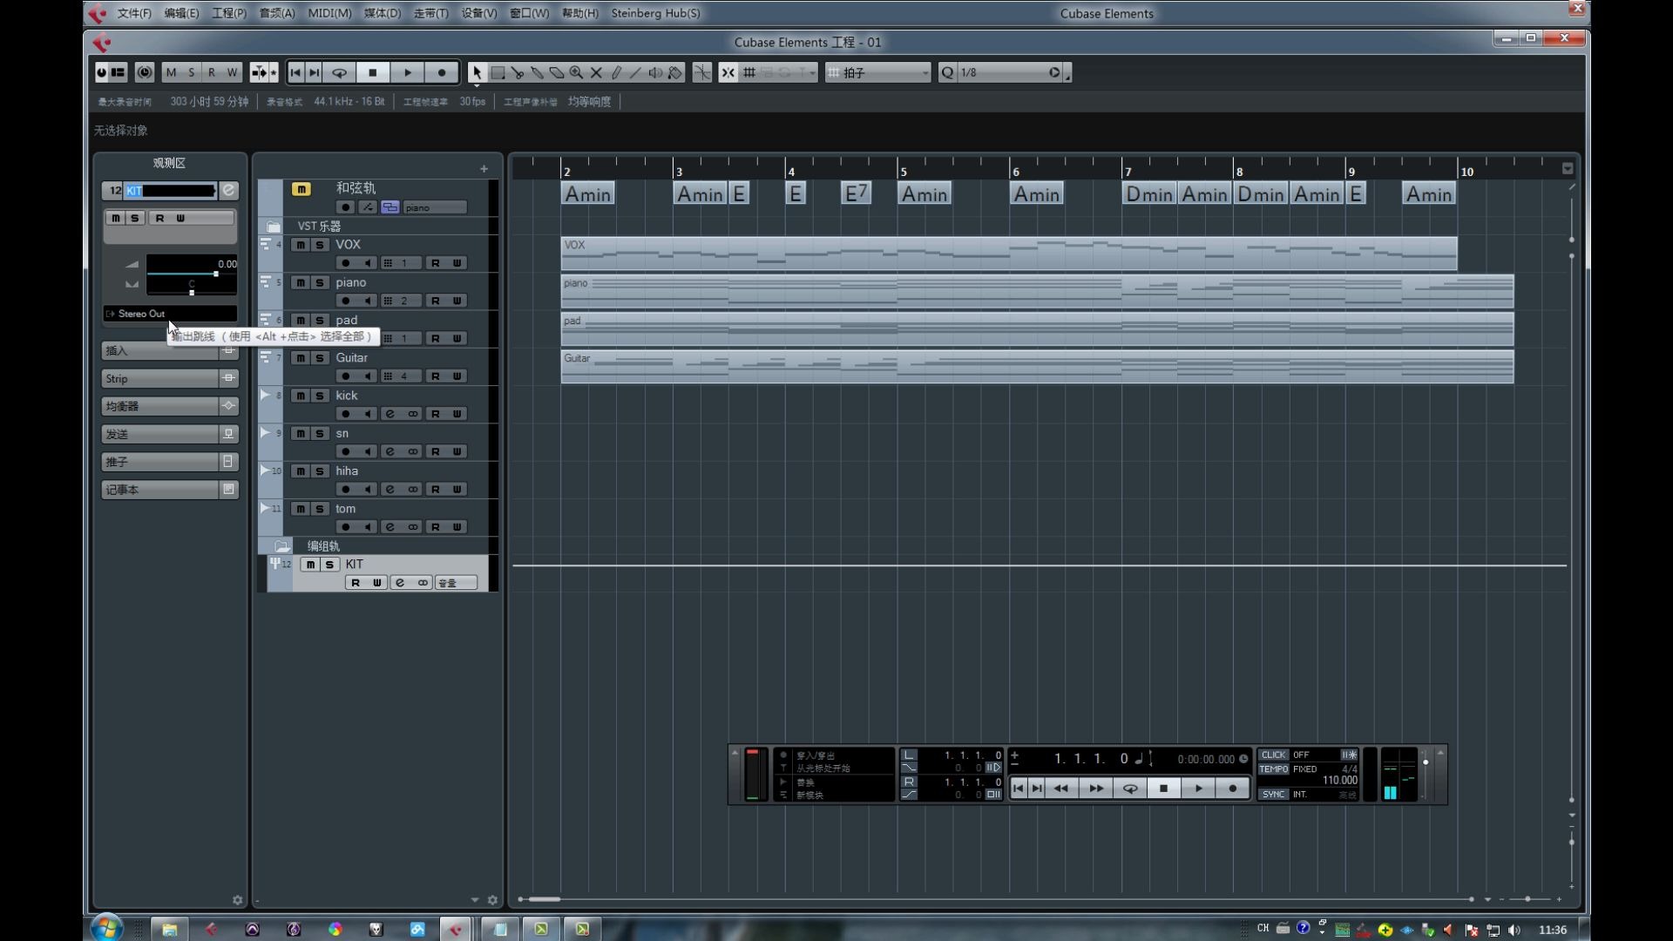Open channel settings 'e' for the kick track
The height and width of the screenshot is (941, 1673).
[x=390, y=414]
